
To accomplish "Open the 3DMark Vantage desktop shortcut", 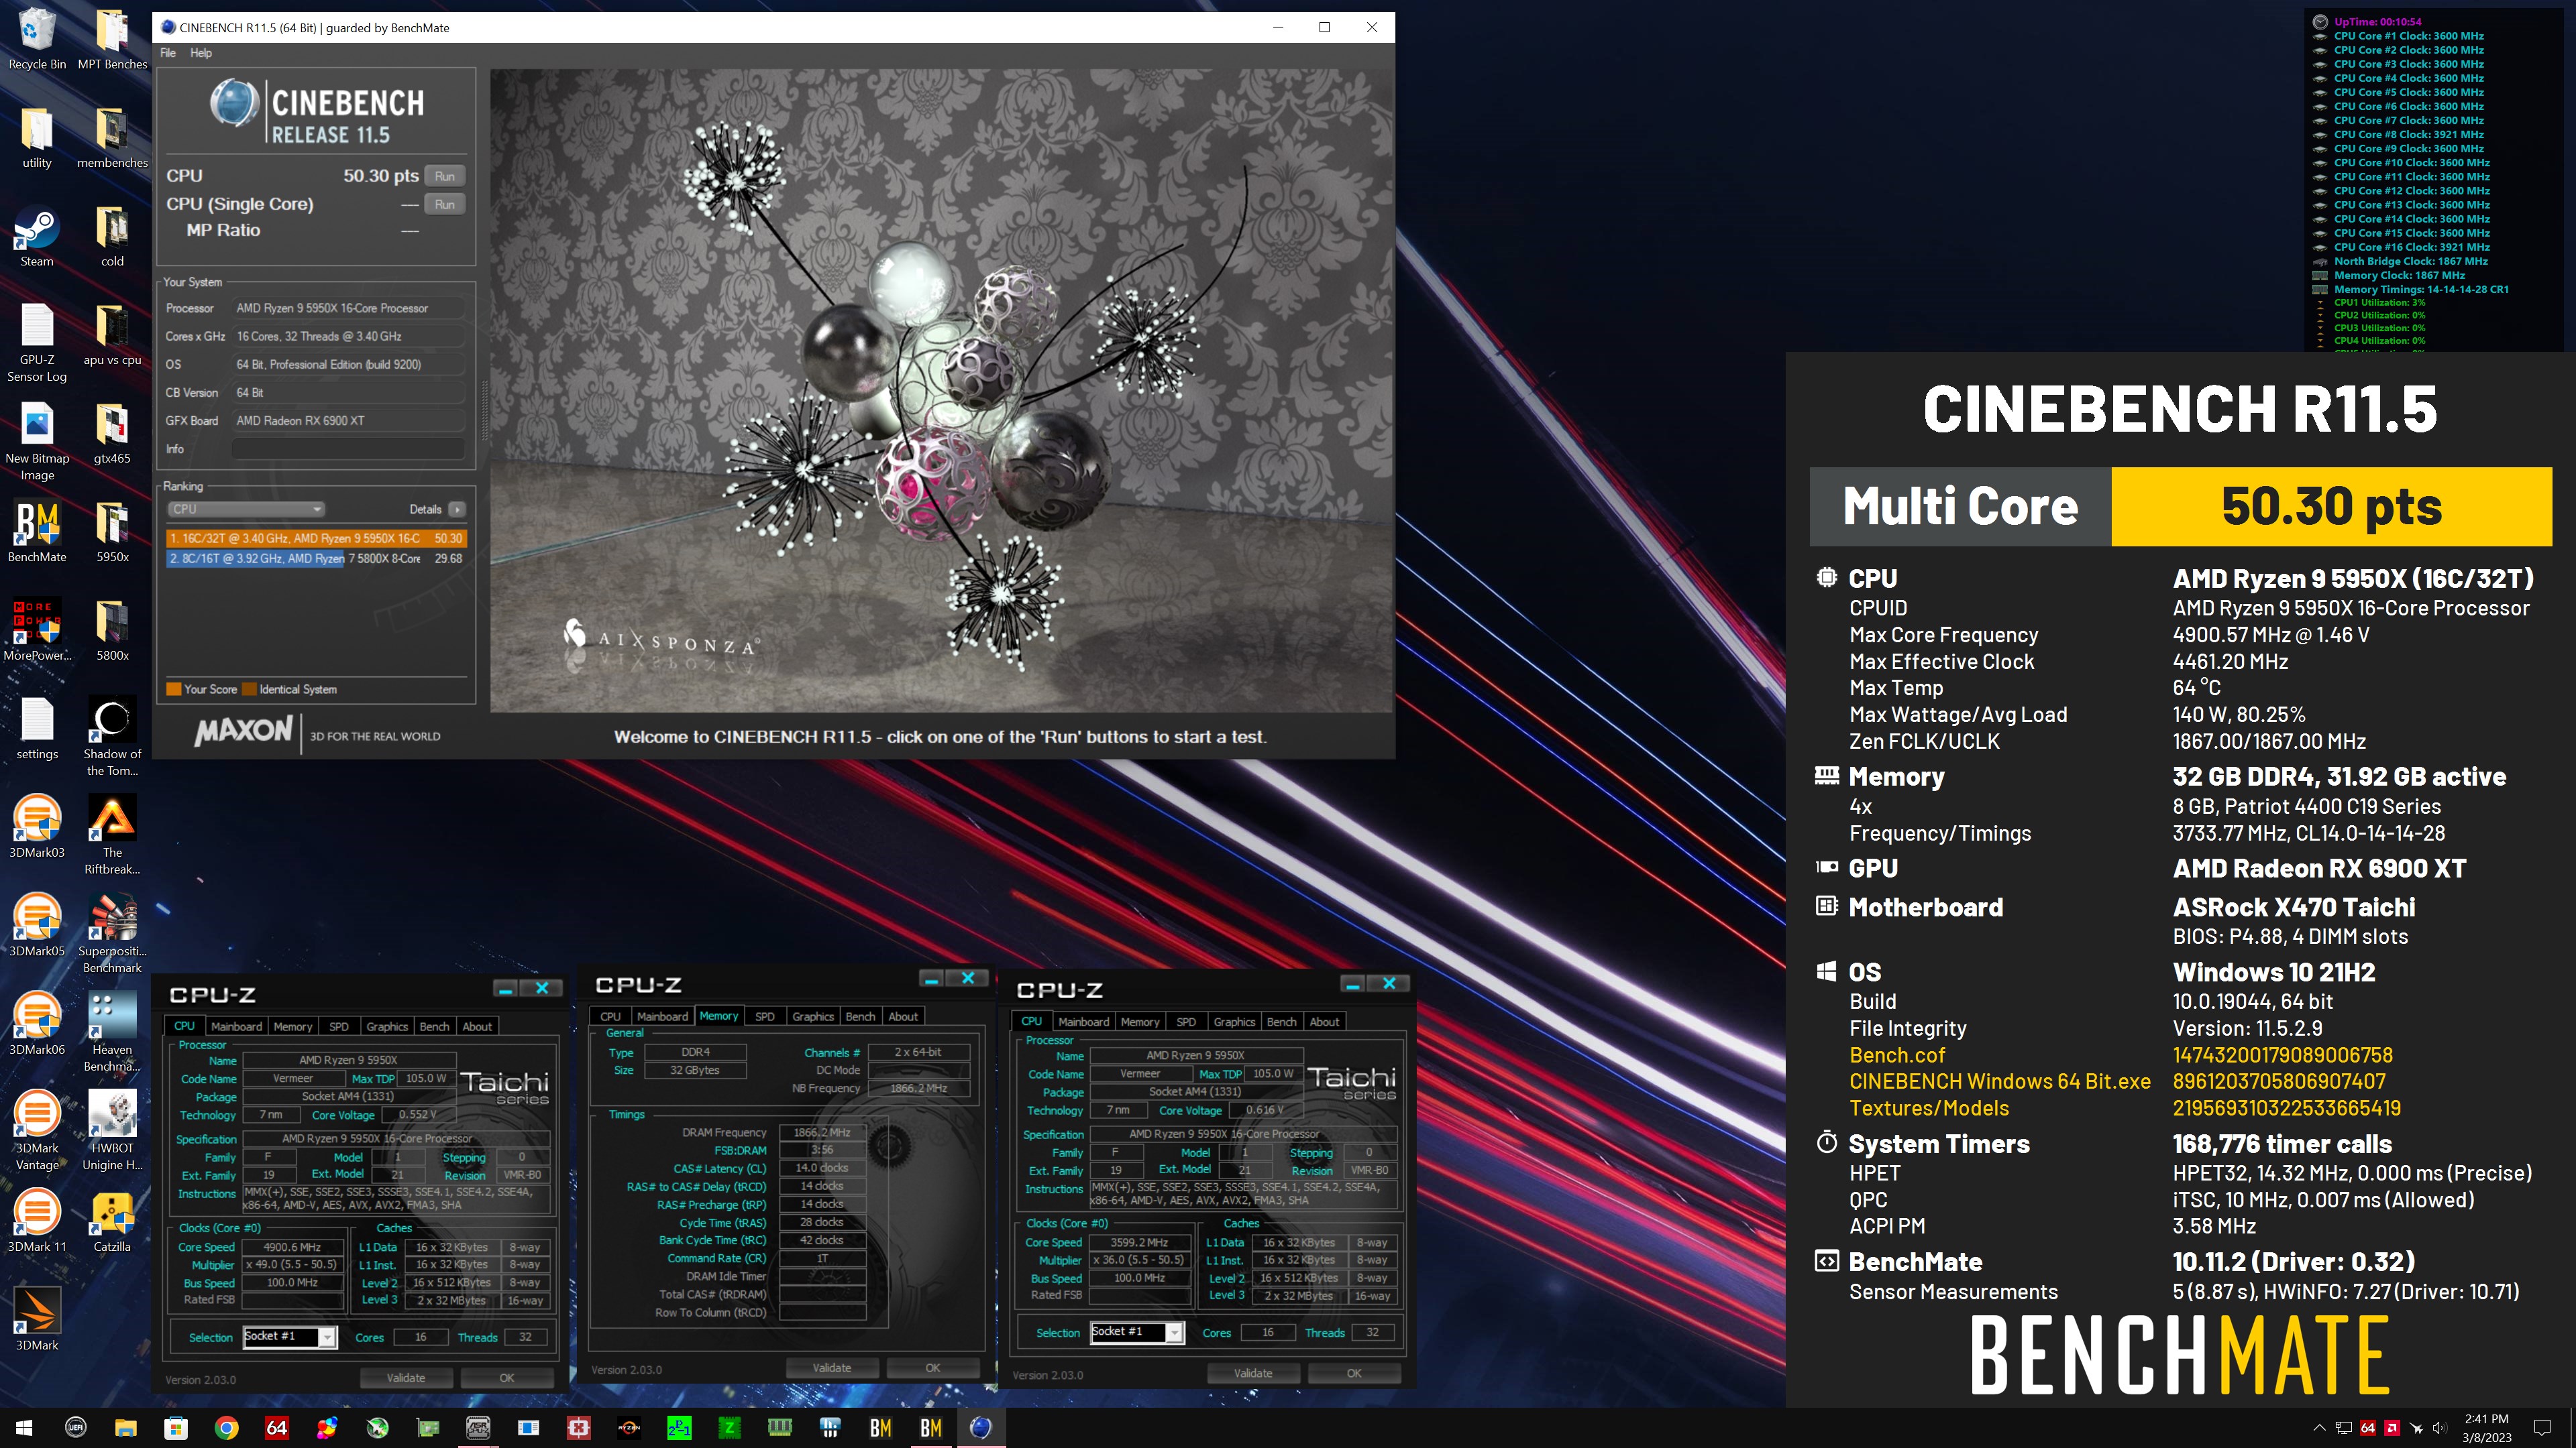I will coord(37,1131).
